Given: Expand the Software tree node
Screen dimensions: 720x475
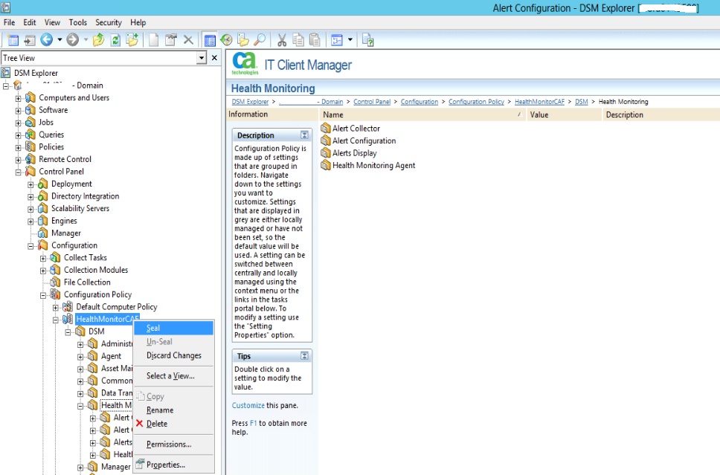Looking at the screenshot, I should pos(19,110).
